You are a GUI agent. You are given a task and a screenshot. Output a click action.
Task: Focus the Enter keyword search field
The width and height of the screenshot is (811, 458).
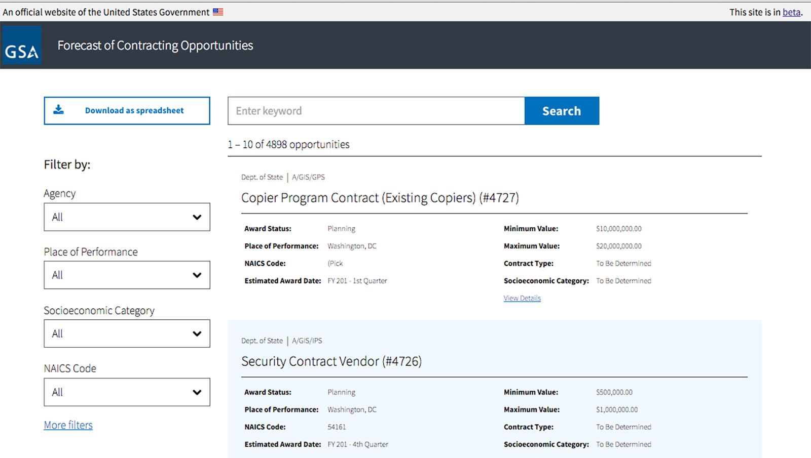[376, 111]
